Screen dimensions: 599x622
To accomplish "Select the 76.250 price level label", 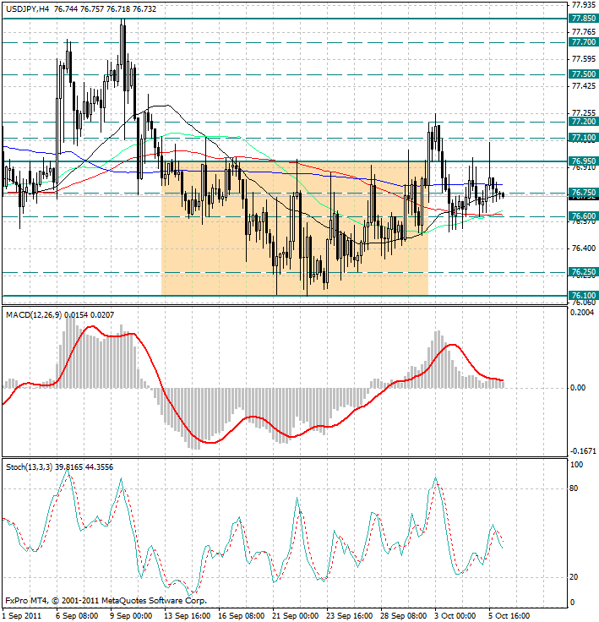I will click(584, 272).
